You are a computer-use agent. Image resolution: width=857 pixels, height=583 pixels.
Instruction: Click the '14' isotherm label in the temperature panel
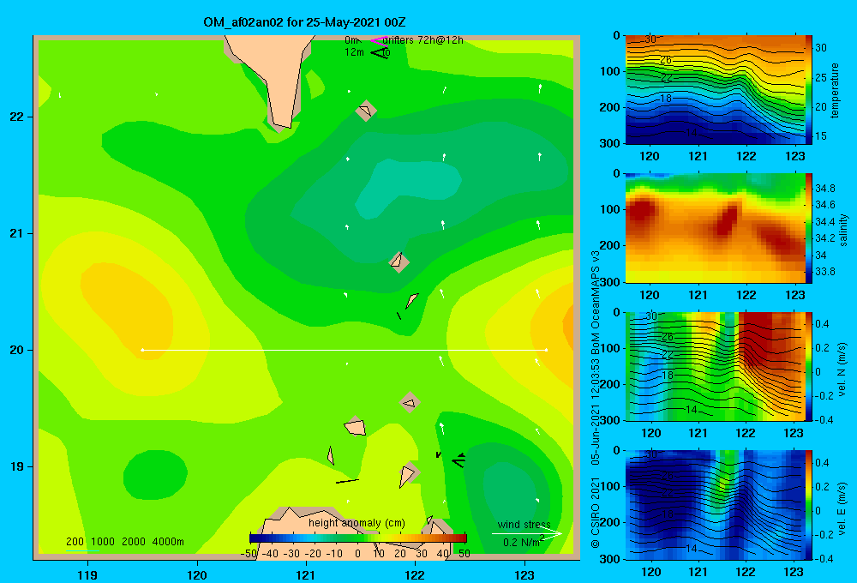pos(691,132)
